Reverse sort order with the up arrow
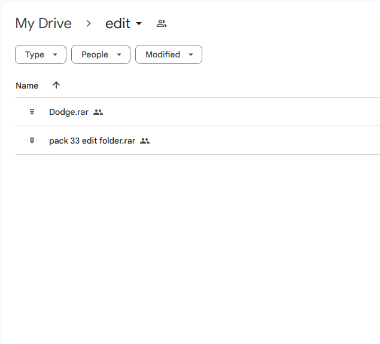The image size is (380, 344). click(56, 86)
